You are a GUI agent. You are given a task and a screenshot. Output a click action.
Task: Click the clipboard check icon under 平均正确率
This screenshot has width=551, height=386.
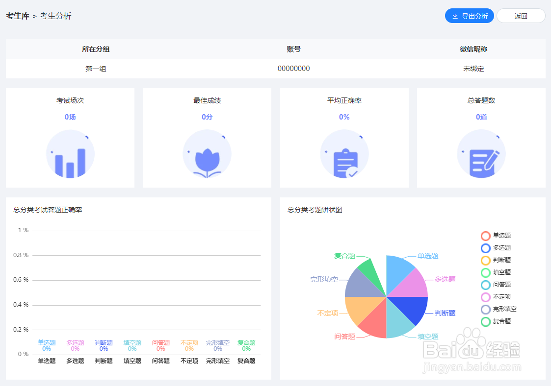[344, 154]
